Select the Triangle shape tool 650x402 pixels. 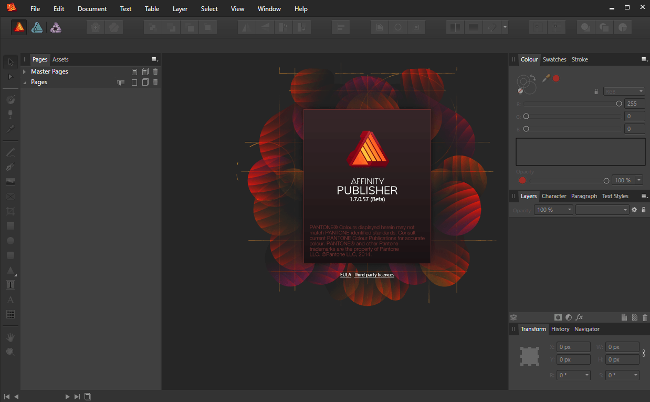coord(11,270)
